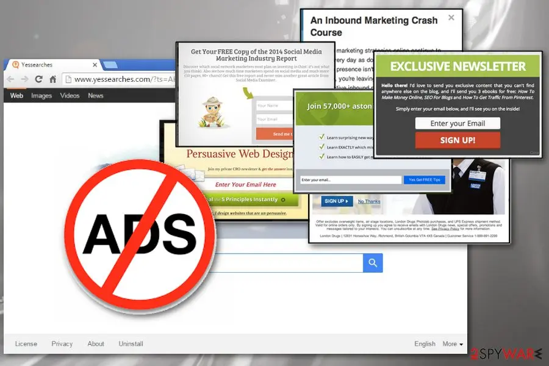
Task: Click the blue magnifier search button
Action: click(373, 263)
